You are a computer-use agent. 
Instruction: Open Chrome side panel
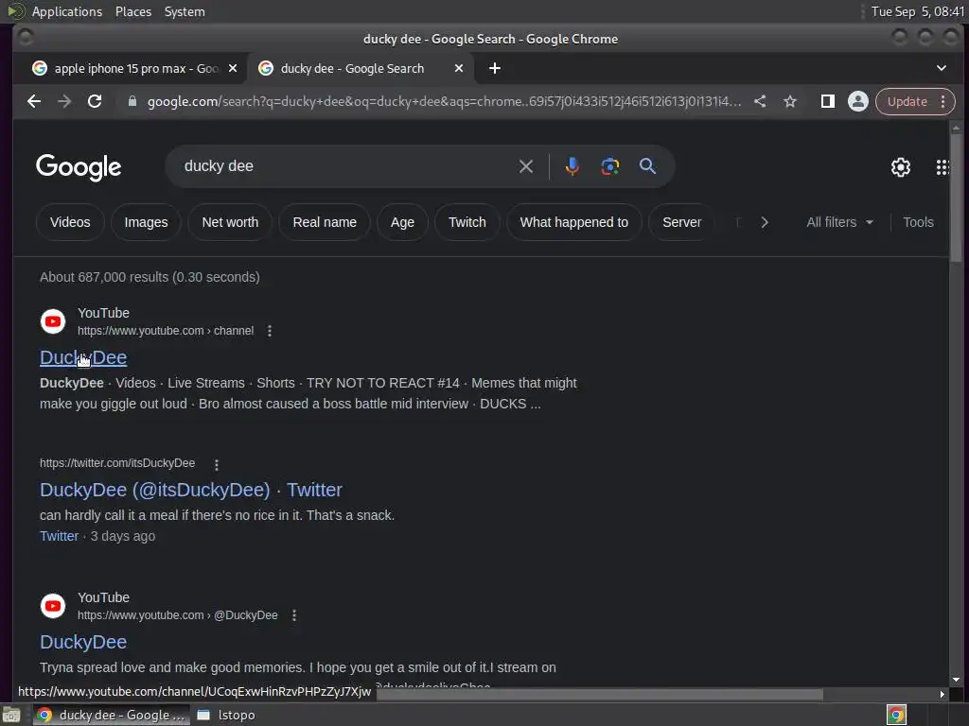point(827,101)
